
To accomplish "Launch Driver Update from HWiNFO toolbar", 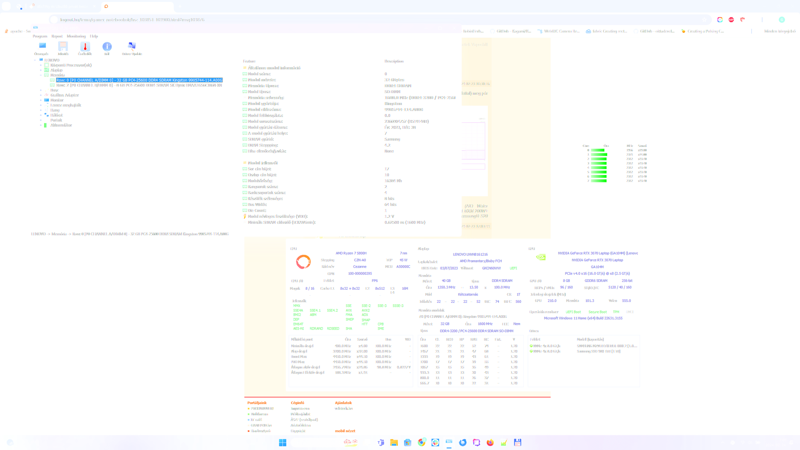I will click(132, 48).
